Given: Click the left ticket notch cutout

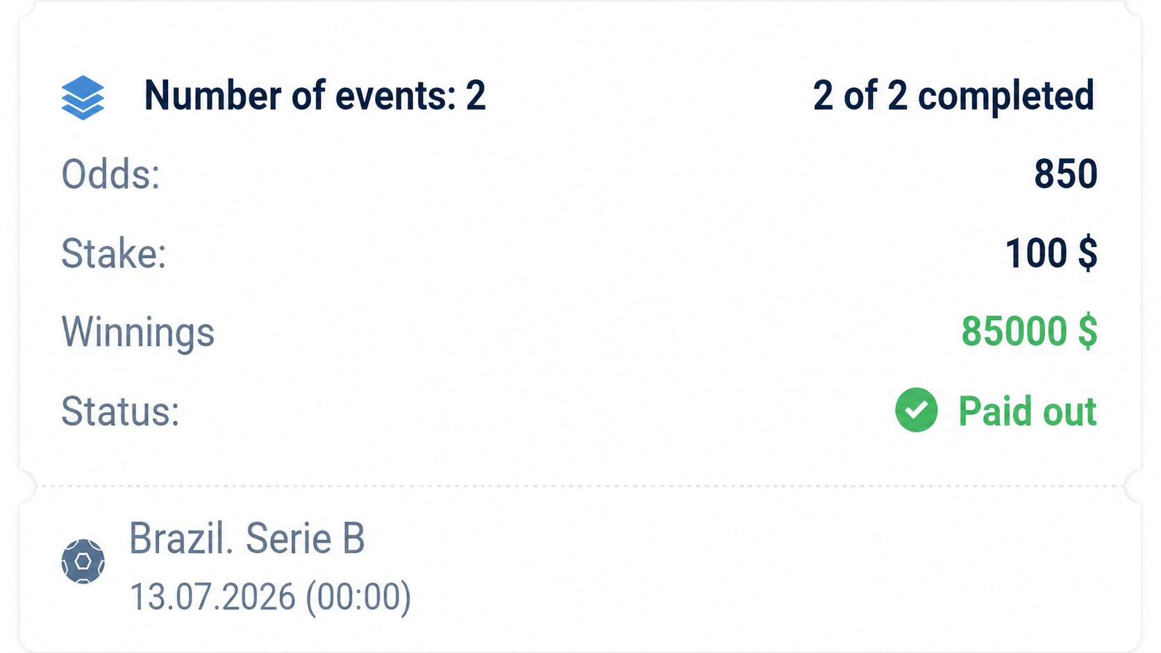Looking at the screenshot, I should [x=26, y=486].
